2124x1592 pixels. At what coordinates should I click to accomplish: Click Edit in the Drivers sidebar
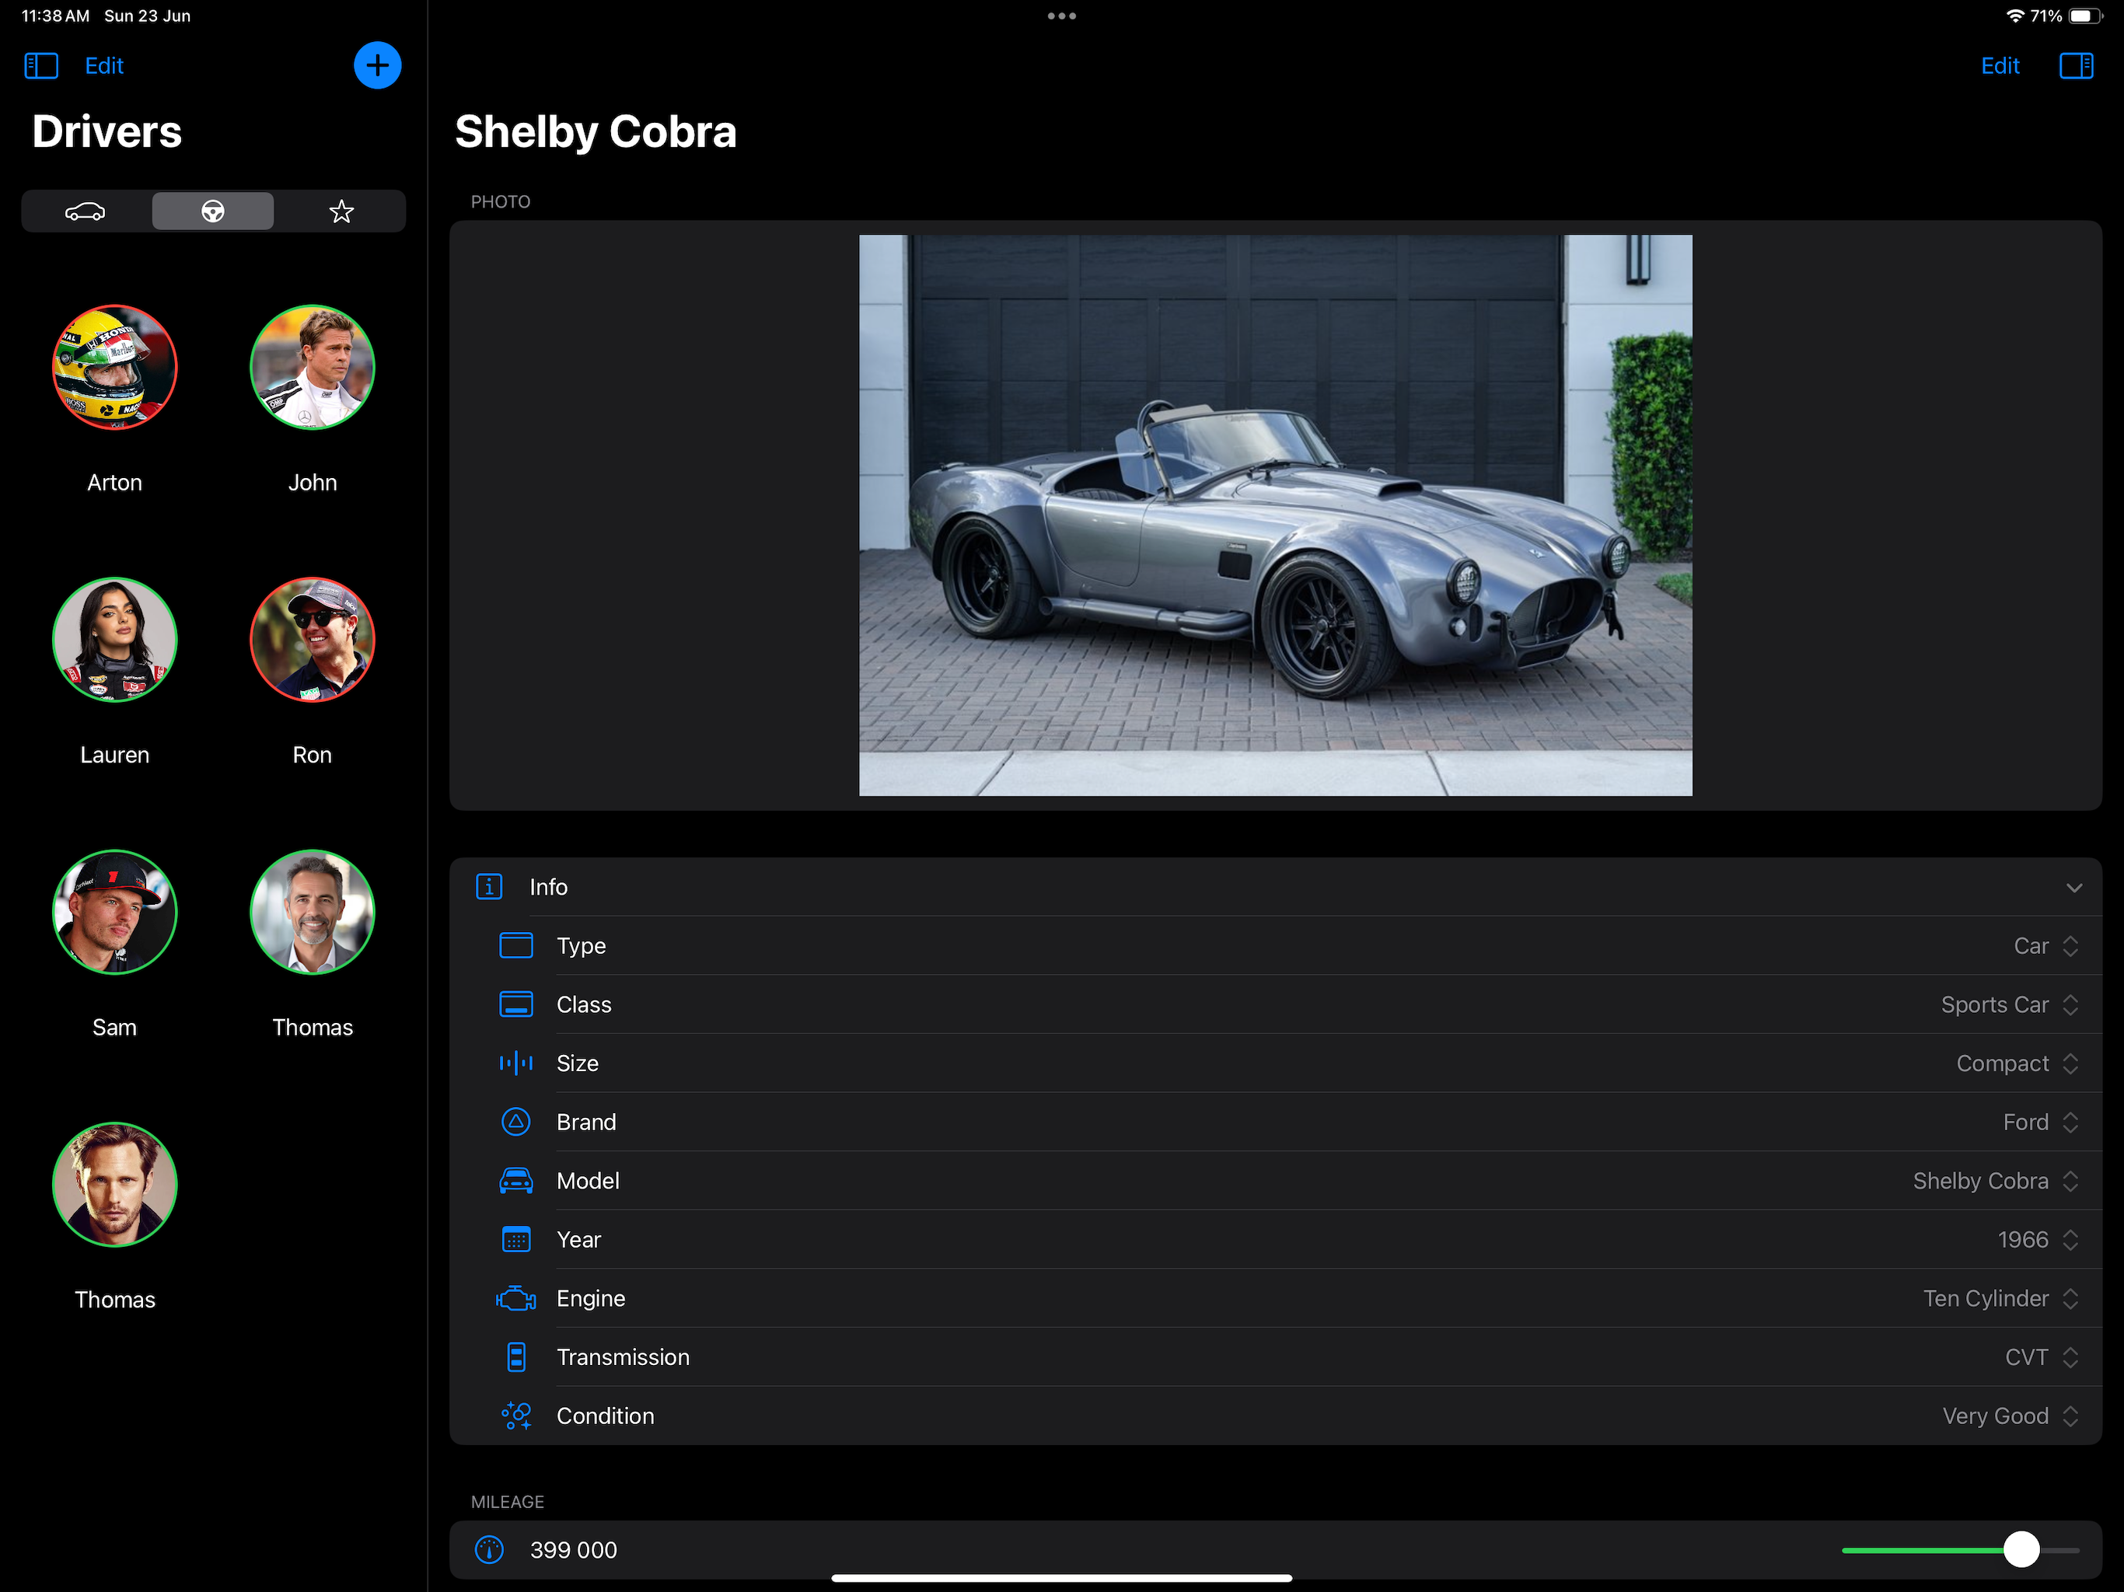(103, 65)
